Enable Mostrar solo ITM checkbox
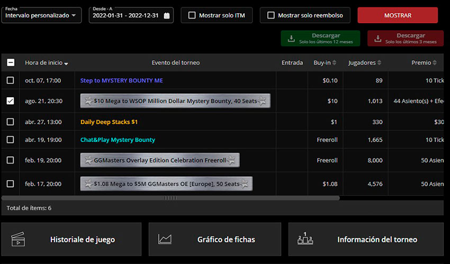450x264 pixels. coord(192,15)
